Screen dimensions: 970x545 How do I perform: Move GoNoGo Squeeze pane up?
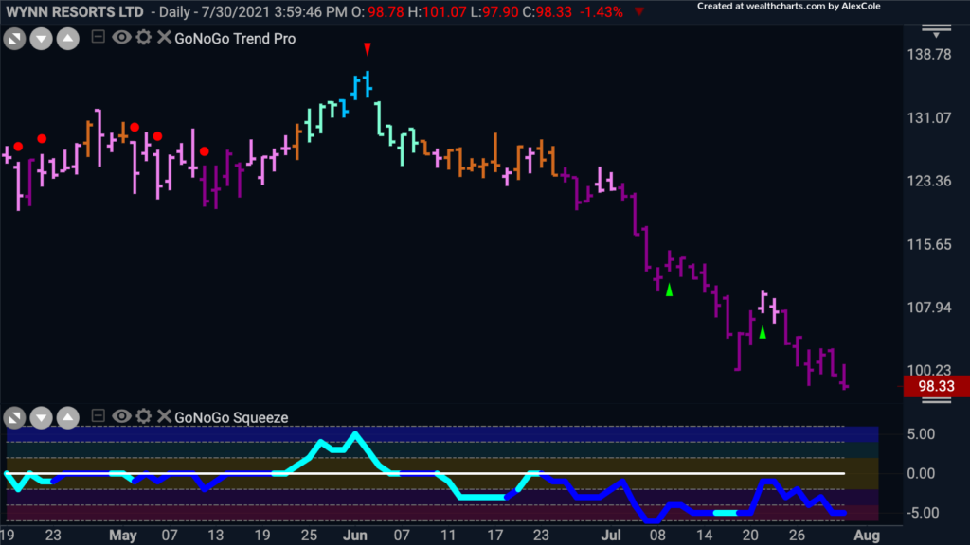tap(68, 417)
